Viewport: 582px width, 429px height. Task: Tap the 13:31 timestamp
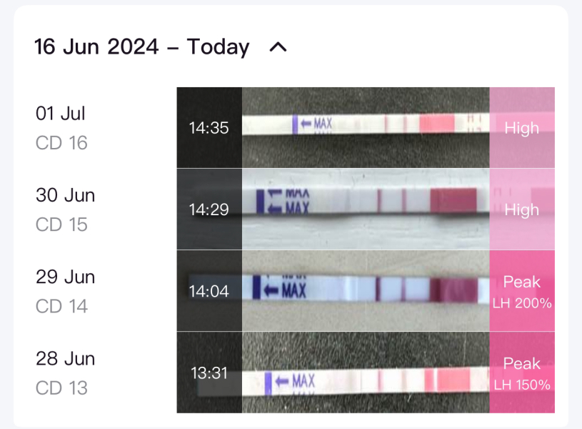[x=209, y=373]
